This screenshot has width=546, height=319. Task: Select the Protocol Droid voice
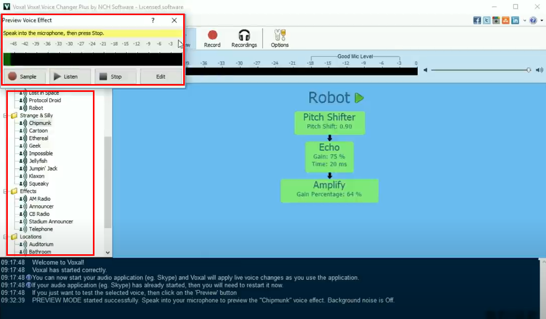tap(44, 100)
